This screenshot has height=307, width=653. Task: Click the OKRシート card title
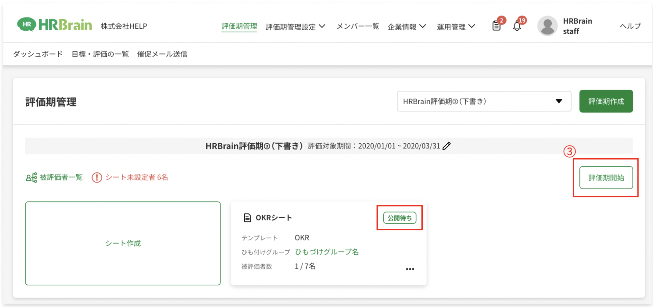coord(274,218)
